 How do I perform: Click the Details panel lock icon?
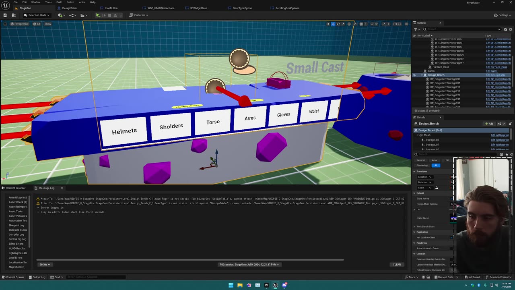click(x=510, y=124)
